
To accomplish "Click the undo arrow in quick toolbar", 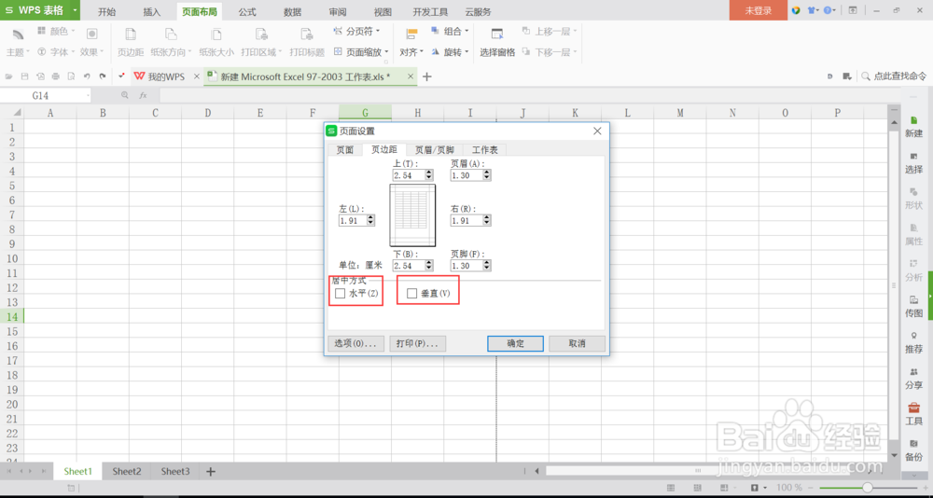I will point(87,76).
